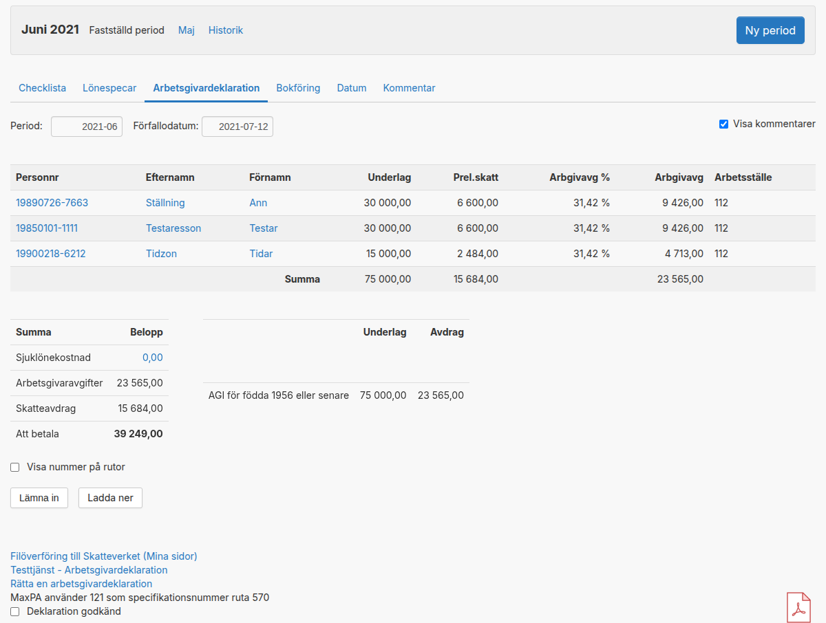The height and width of the screenshot is (623, 826).
Task: Click the Skatteavdrag amount 15 684,00
Action: point(140,408)
